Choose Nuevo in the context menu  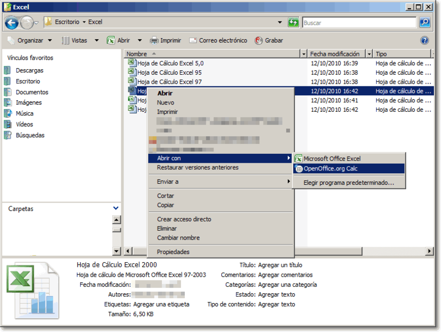coord(221,103)
